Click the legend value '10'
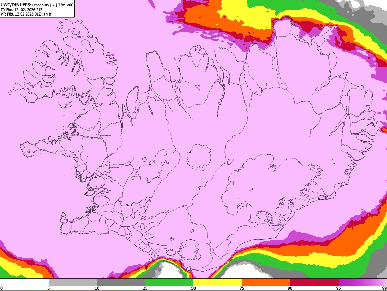Viewport: 387px width, 291px height. click(x=97, y=288)
